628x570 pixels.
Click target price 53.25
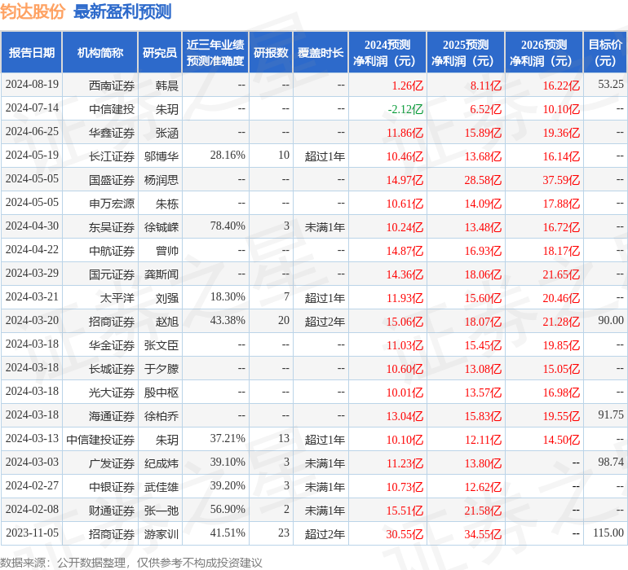(x=611, y=85)
